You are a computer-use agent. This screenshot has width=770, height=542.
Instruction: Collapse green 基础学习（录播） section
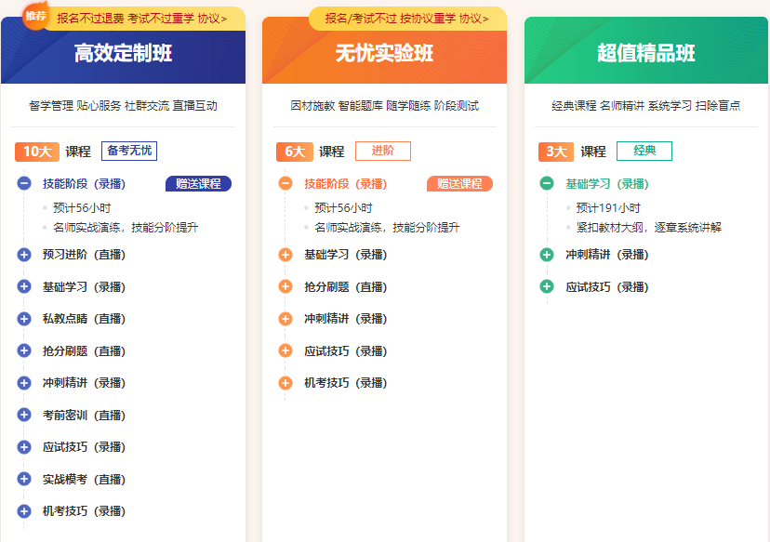point(547,183)
